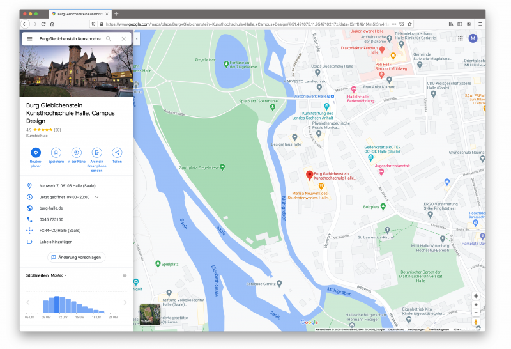
Task: Open the Google apps grid icon
Action: [x=461, y=38]
